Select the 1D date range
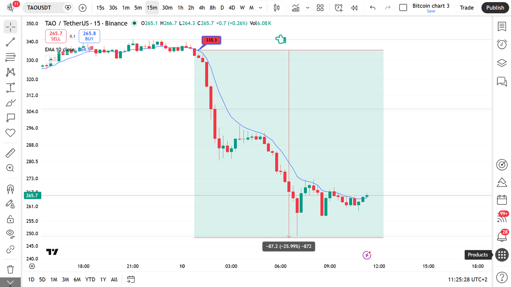 31,279
